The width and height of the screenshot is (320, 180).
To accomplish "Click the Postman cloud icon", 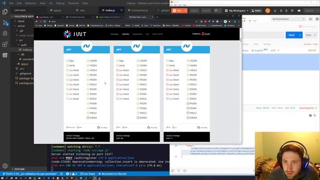I will (x=299, y=10).
